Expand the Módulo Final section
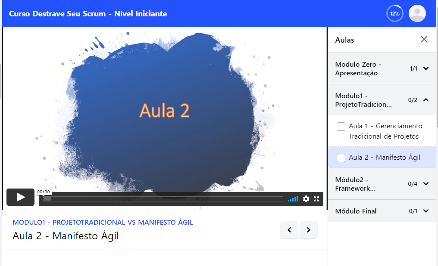Viewport: 438px width, 266px height. [x=426, y=211]
